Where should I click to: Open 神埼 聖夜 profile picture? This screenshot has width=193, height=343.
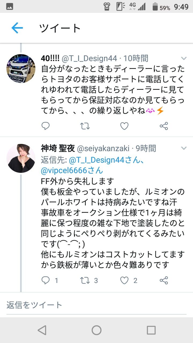[x=21, y=158]
